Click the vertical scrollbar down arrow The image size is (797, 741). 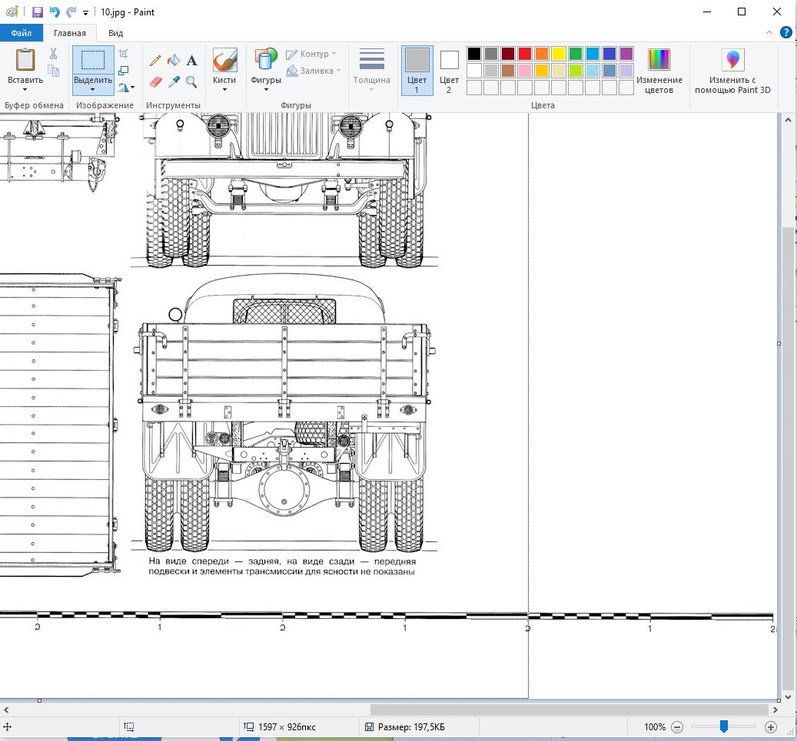tap(788, 697)
